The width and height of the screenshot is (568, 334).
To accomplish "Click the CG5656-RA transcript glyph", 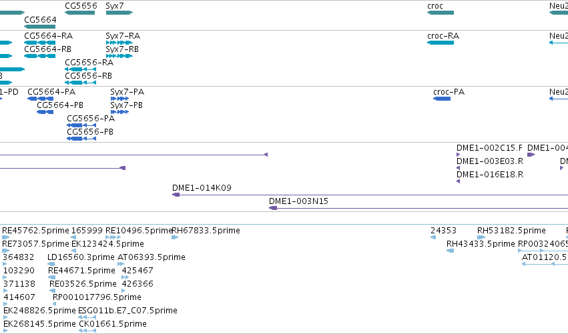I will tap(80, 69).
